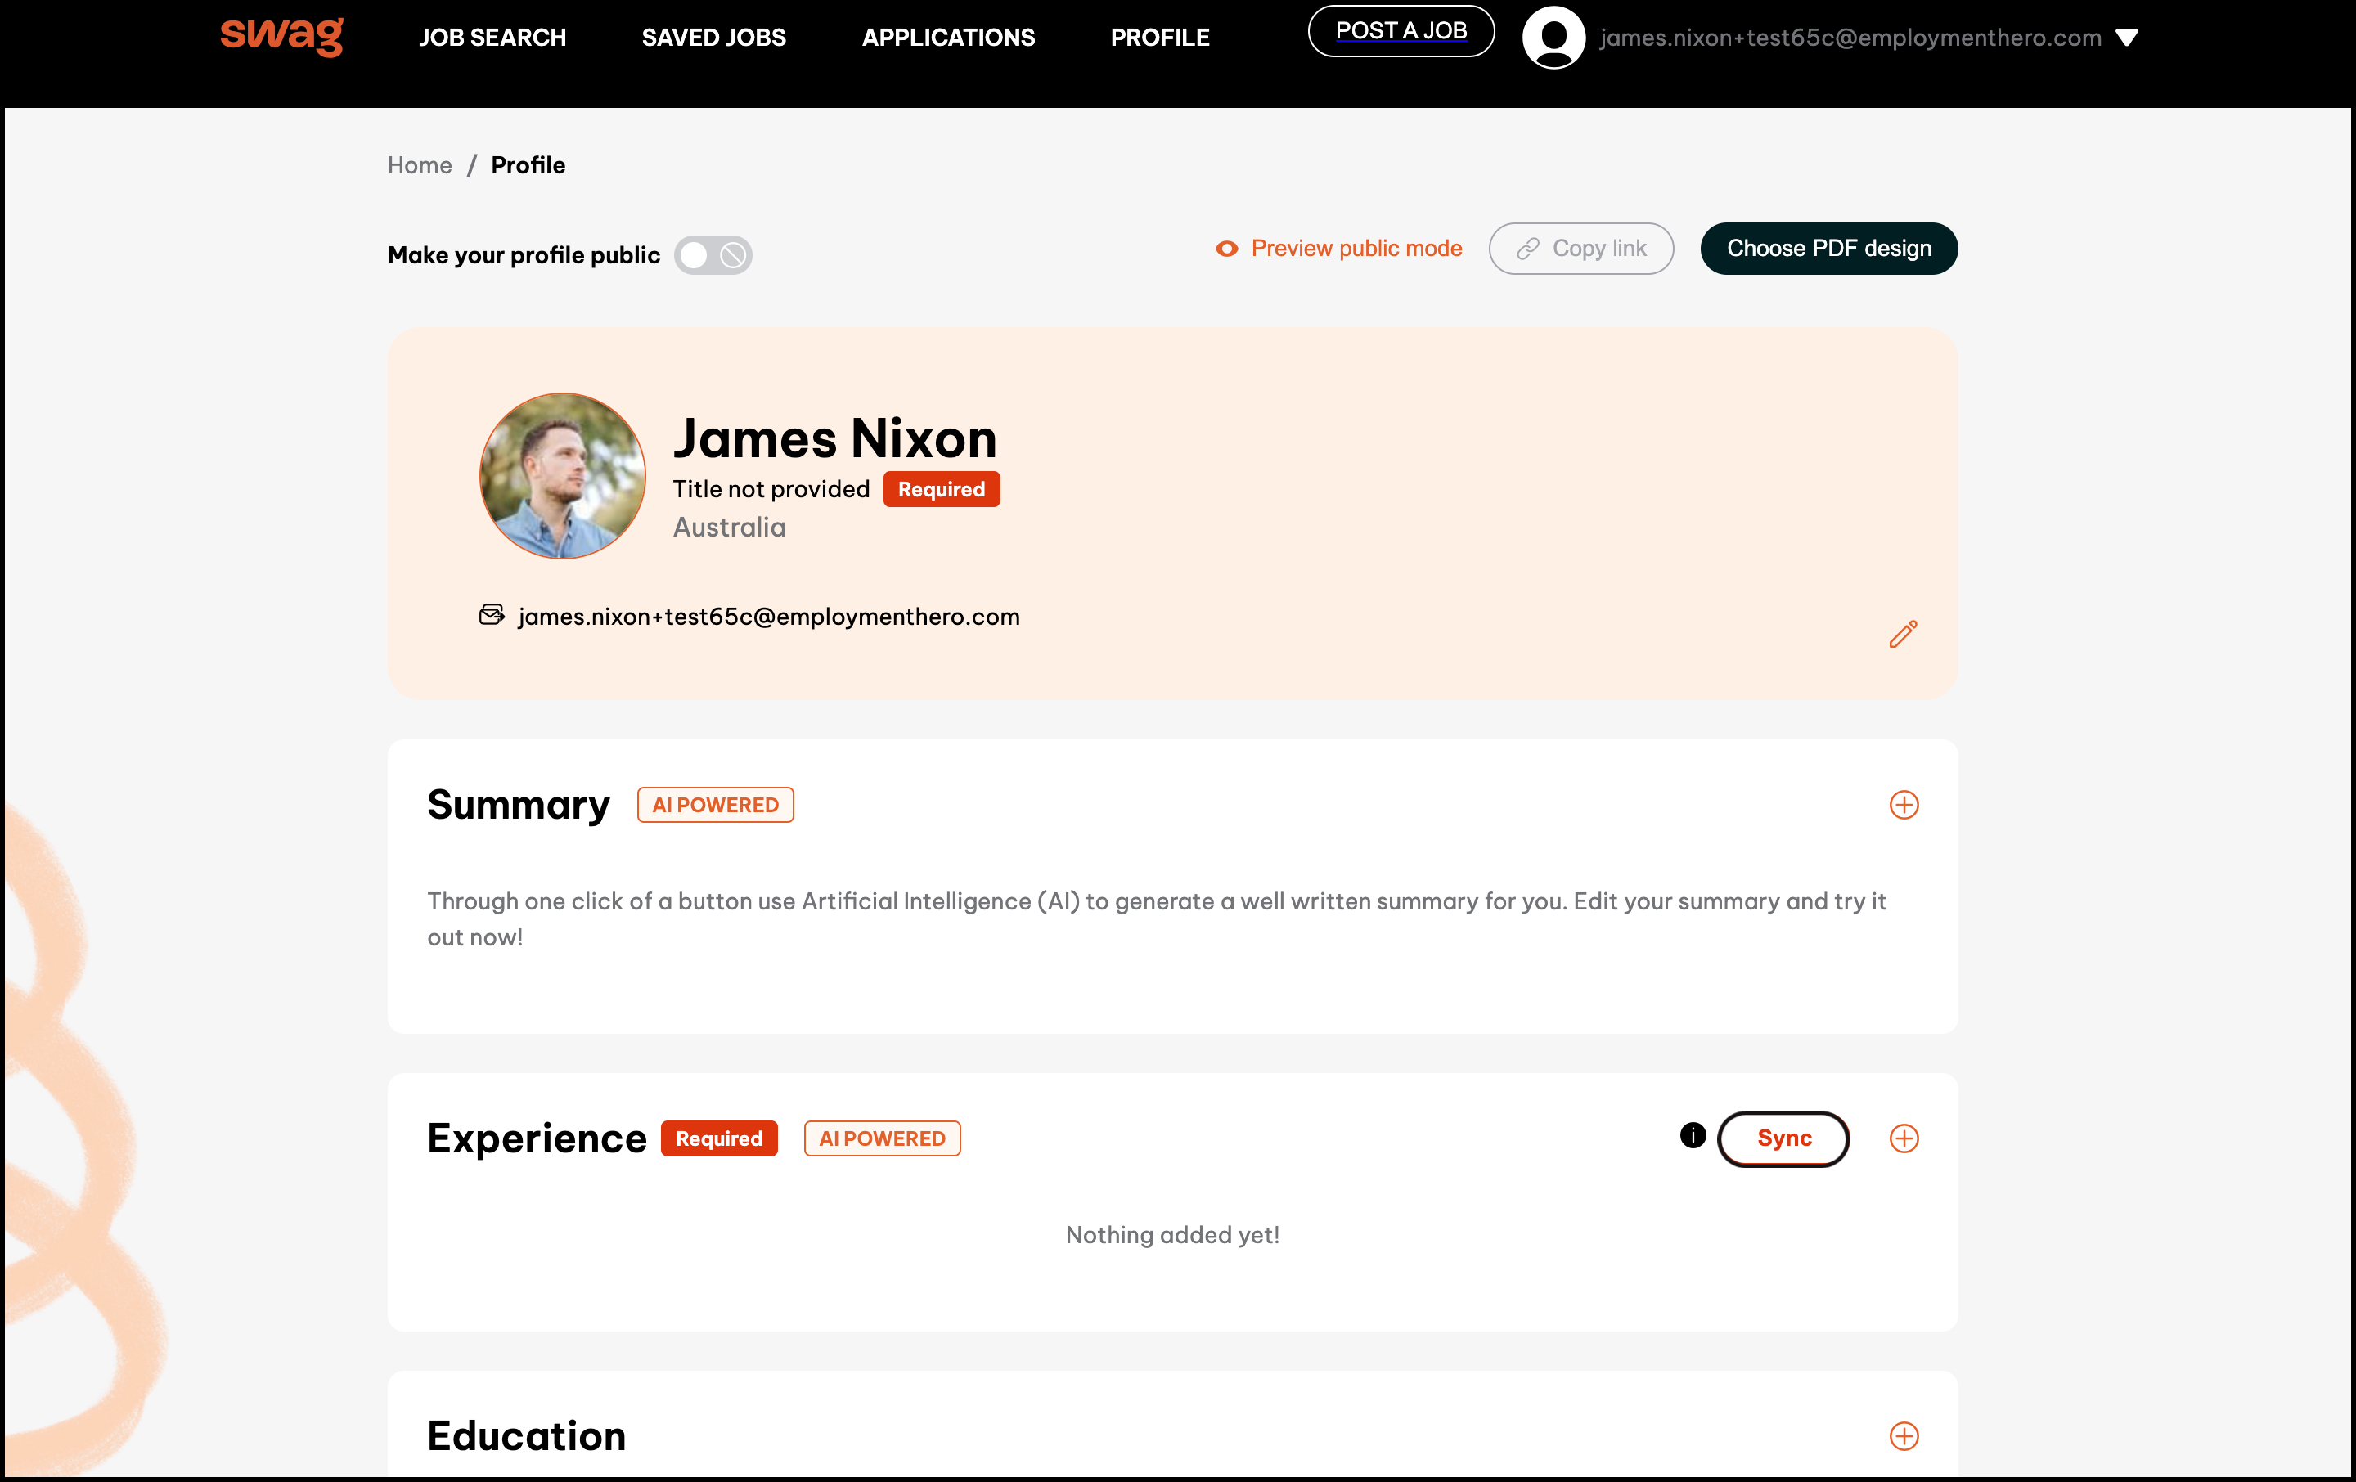Image resolution: width=2356 pixels, height=1482 pixels.
Task: Click the email address in profile card
Action: point(769,617)
